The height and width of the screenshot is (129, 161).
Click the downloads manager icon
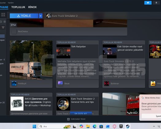68,119
